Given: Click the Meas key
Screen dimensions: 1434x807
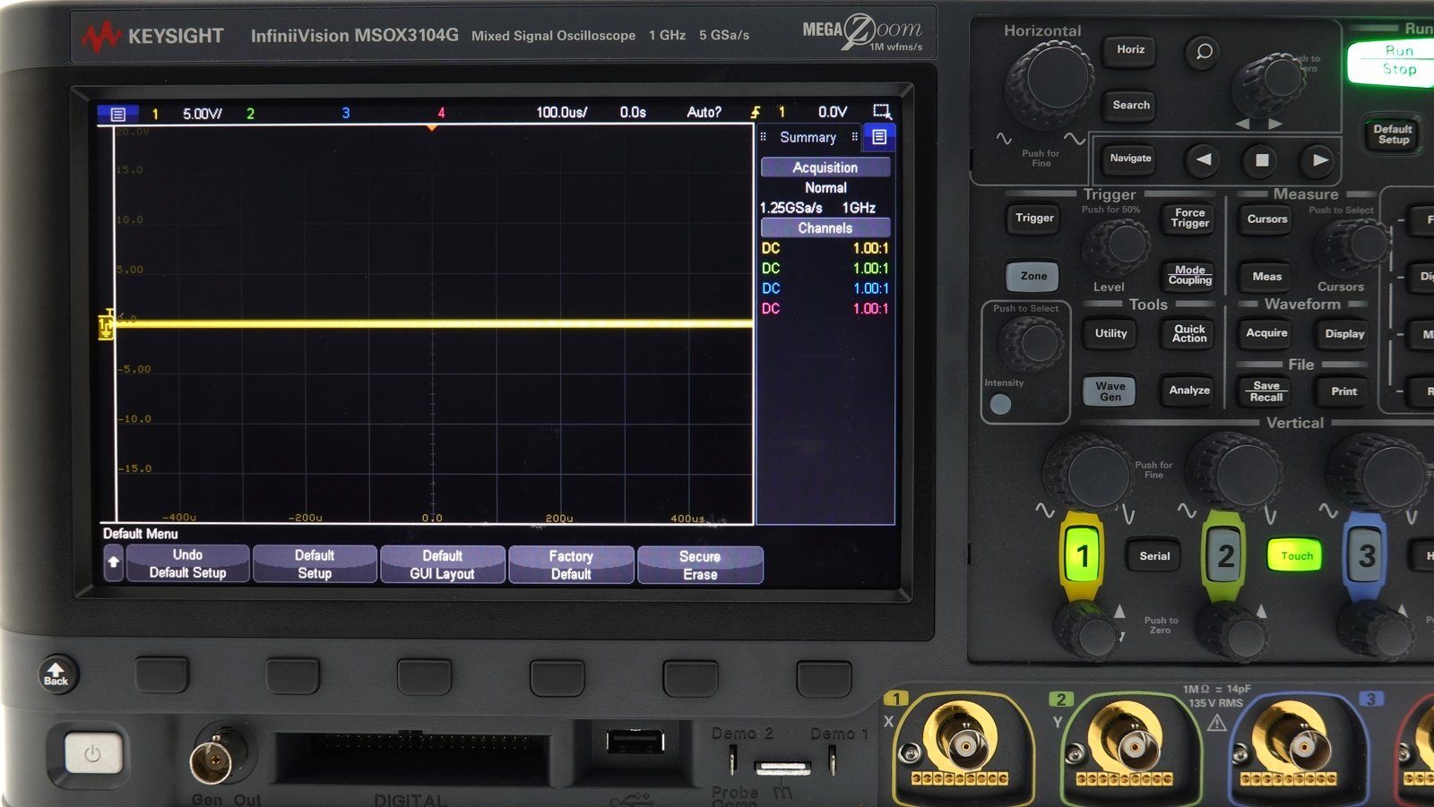Looking at the screenshot, I should click(1266, 277).
